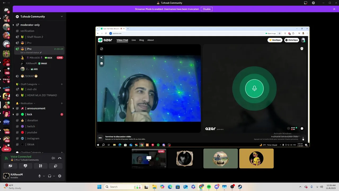Screen dimensions: 339x191
Task: Open the tiktok channel
Action: pos(39,145)
